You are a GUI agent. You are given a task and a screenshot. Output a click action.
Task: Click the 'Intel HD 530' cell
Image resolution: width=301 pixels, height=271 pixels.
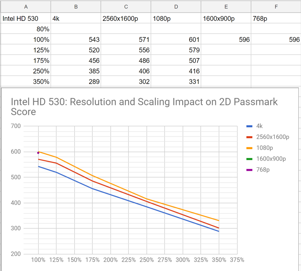(x=26, y=18)
